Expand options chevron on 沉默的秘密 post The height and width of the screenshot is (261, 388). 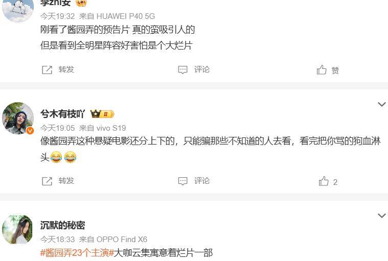[x=382, y=216]
